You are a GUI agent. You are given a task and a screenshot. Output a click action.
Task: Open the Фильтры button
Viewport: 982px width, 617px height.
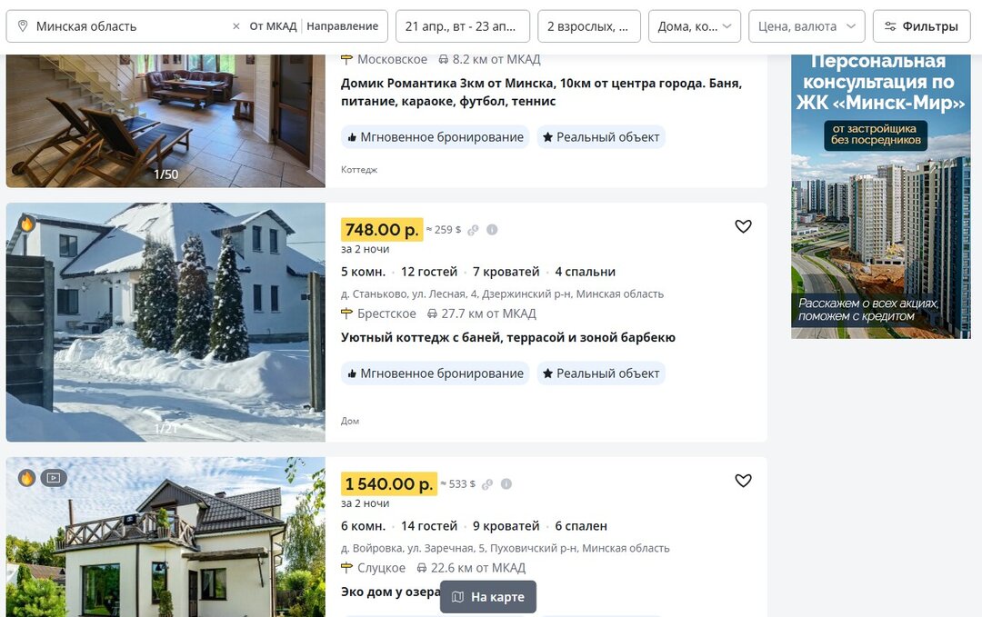click(921, 26)
